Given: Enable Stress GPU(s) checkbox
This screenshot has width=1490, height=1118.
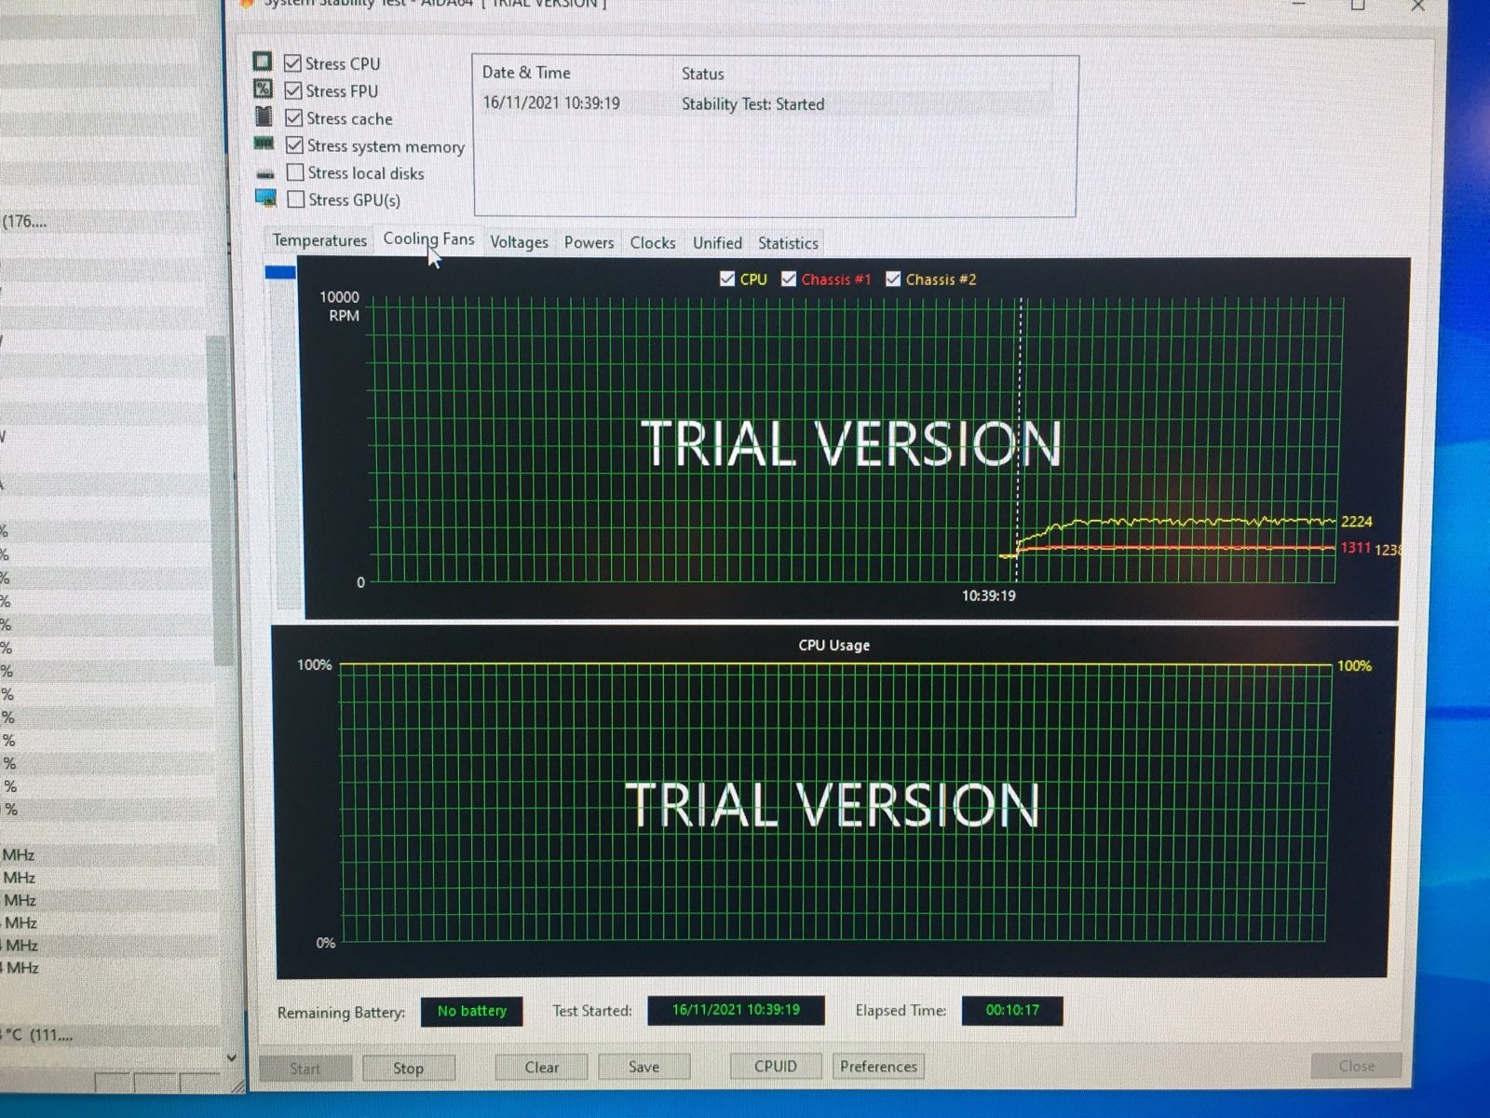Looking at the screenshot, I should [296, 199].
